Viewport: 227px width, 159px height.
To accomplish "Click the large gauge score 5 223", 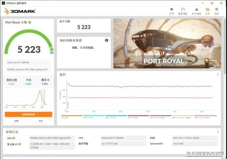I will pyautogui.click(x=29, y=49).
